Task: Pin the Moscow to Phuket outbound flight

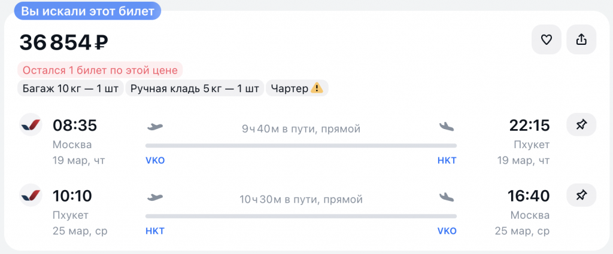Action: click(581, 125)
